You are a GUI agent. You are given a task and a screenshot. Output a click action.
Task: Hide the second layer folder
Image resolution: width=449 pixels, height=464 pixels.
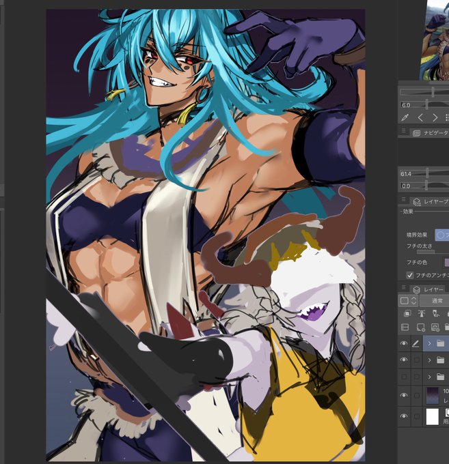tap(404, 360)
